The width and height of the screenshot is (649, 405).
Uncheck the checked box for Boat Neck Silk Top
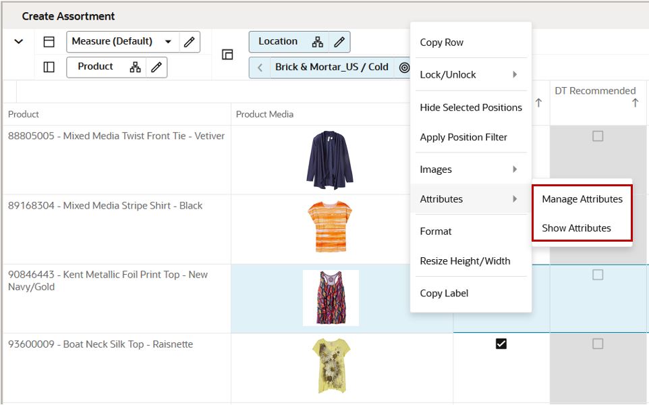pos(501,344)
